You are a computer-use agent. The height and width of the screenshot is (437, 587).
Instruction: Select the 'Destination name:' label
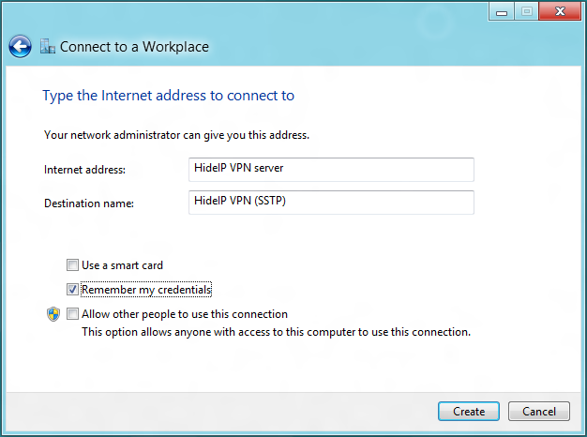tap(89, 203)
